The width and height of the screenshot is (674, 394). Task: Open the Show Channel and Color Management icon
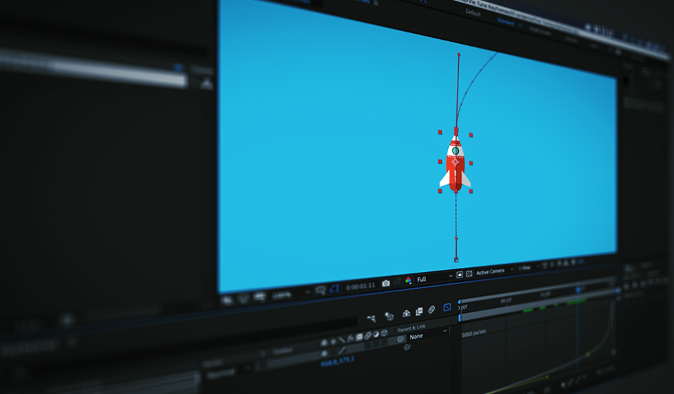(408, 281)
